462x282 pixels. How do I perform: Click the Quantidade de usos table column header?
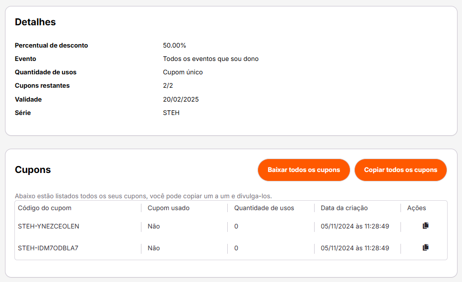(x=264, y=208)
